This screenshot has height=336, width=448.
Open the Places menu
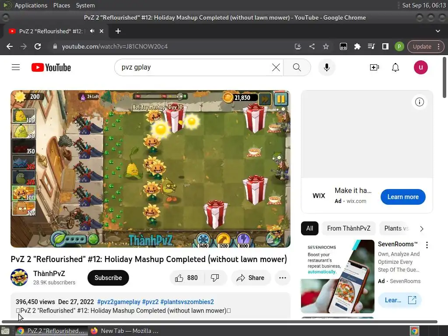61,5
